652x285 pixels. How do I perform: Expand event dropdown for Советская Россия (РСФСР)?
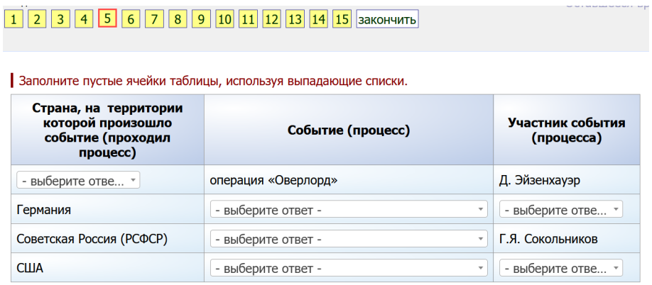pyautogui.click(x=349, y=240)
